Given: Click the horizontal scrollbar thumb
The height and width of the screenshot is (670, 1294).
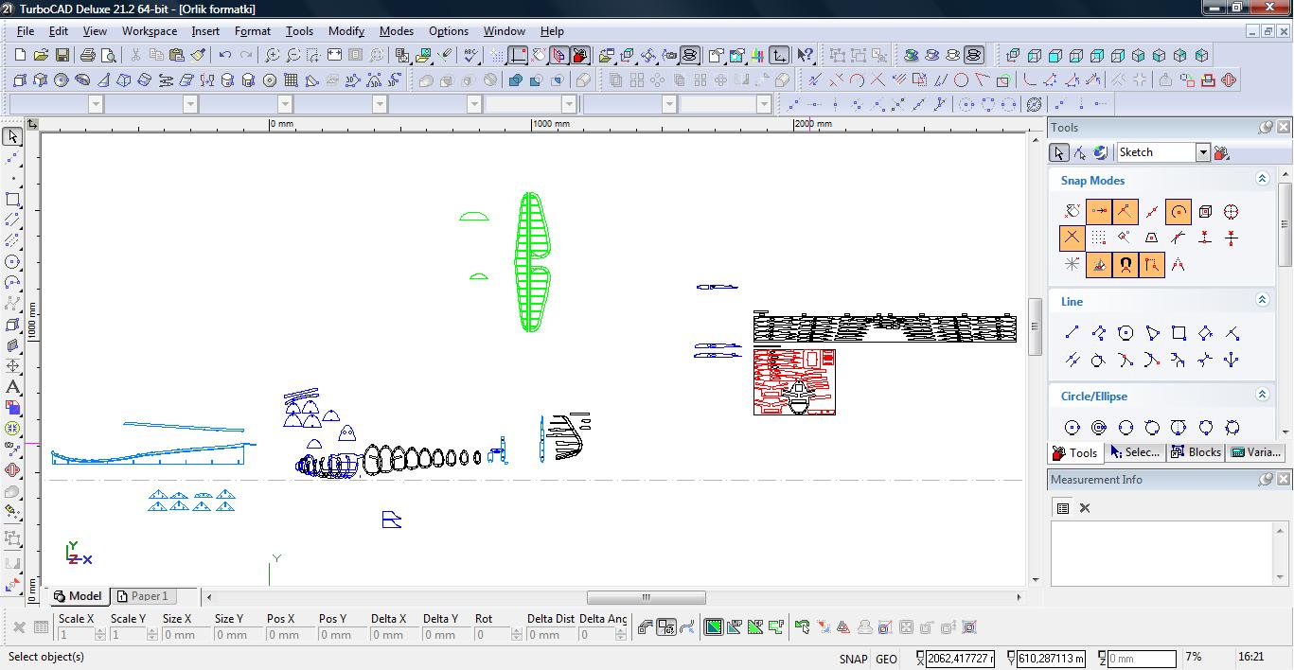Looking at the screenshot, I should pyautogui.click(x=646, y=597).
